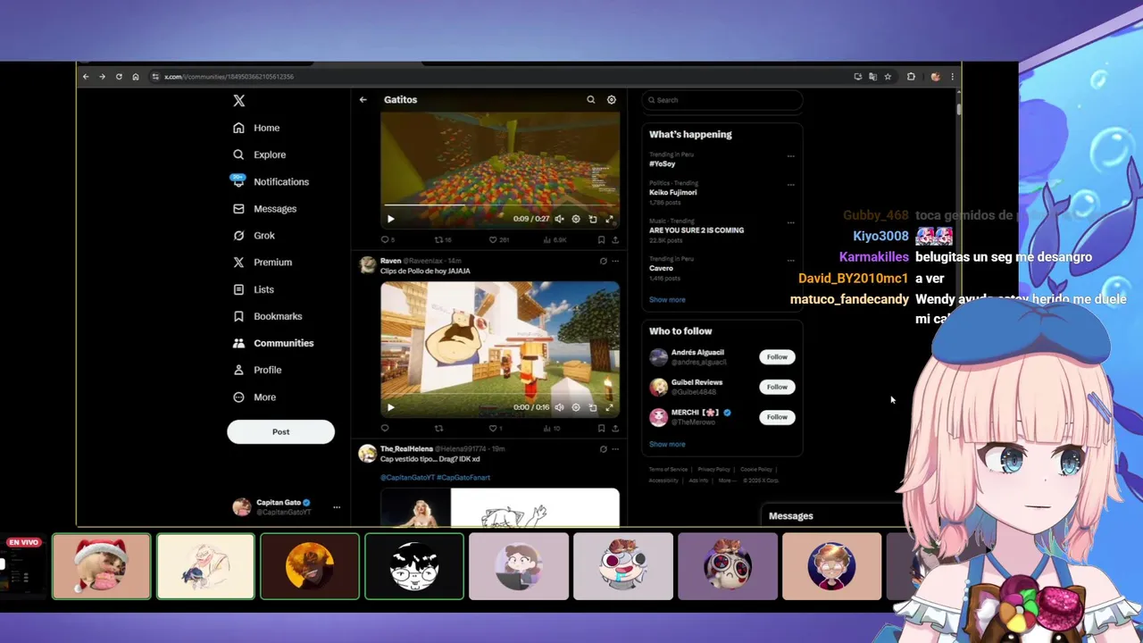
Task: Like the post with 261 likes
Action: pyautogui.click(x=498, y=239)
